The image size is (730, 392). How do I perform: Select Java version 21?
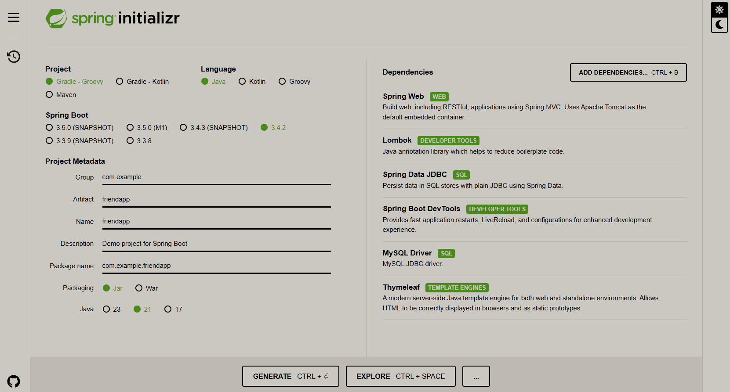click(x=142, y=309)
